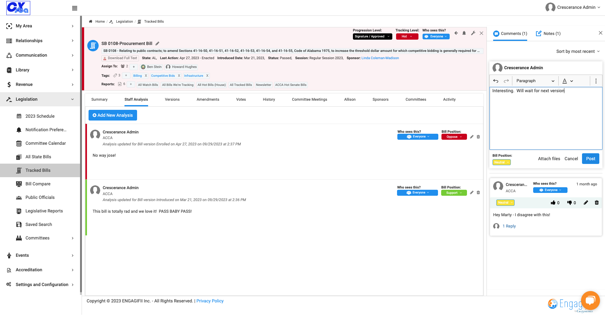
Task: Open sponsor Linda Coleman-Madison link
Action: [x=380, y=58]
